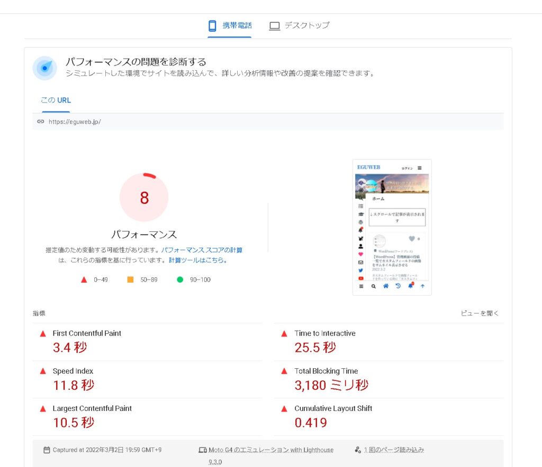Click the link chain icon beside the URL
542x467 pixels.
41,122
